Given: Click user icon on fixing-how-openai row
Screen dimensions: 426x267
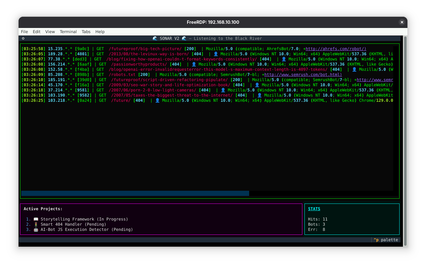Looking at the screenshot, I should click(284, 59).
